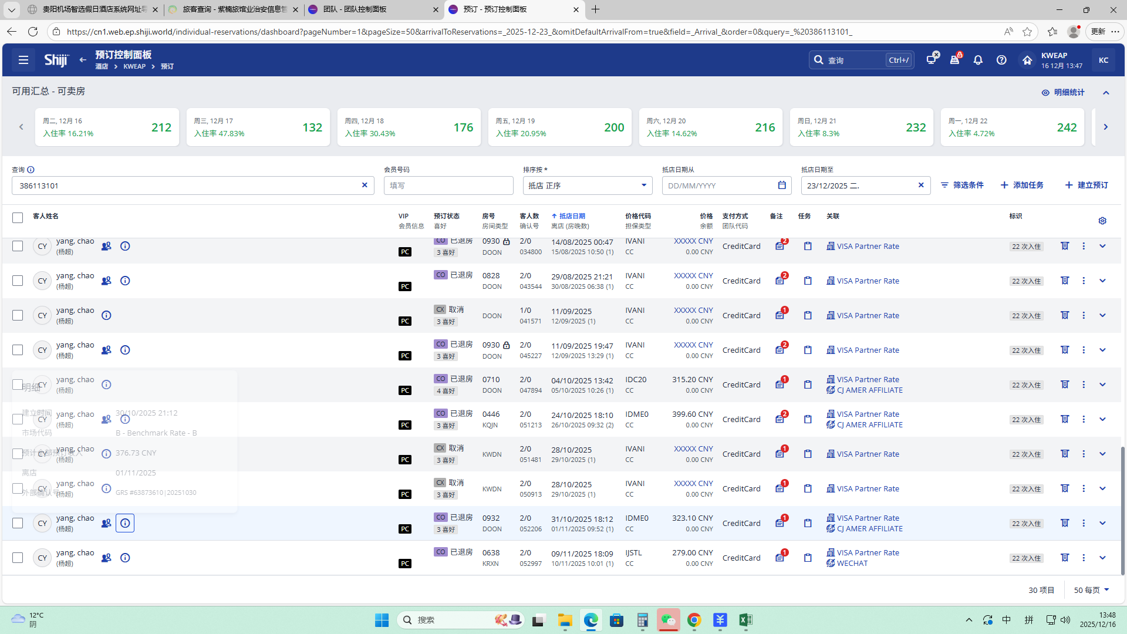Click the vertical scrollbar of the reservation list

(x=1122, y=511)
